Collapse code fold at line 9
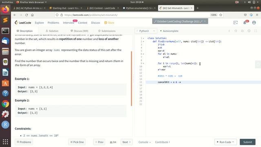 [x=144, y=63]
